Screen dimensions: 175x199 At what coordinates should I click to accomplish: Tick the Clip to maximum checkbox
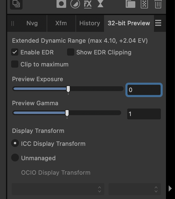[x=15, y=64]
